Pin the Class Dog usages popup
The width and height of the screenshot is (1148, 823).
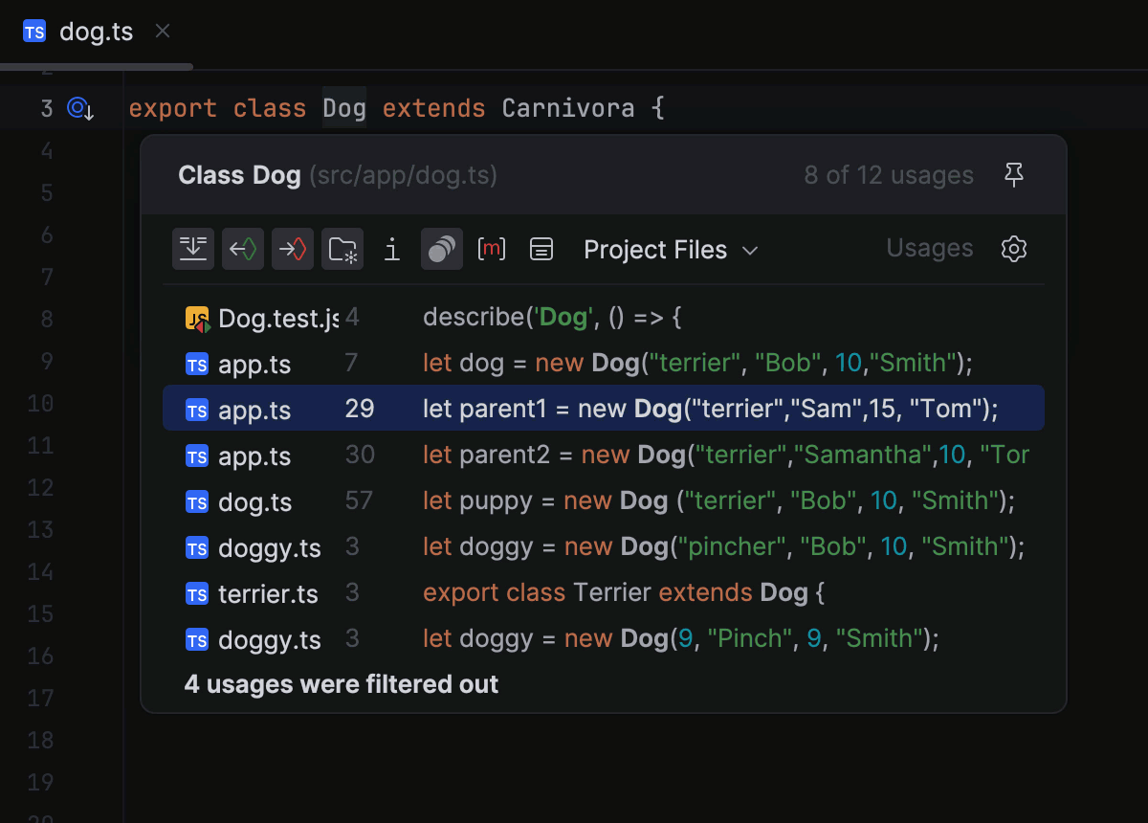pos(1014,174)
